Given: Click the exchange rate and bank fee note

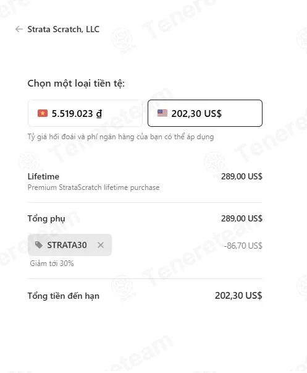Looking at the screenshot, I should 120,137.
